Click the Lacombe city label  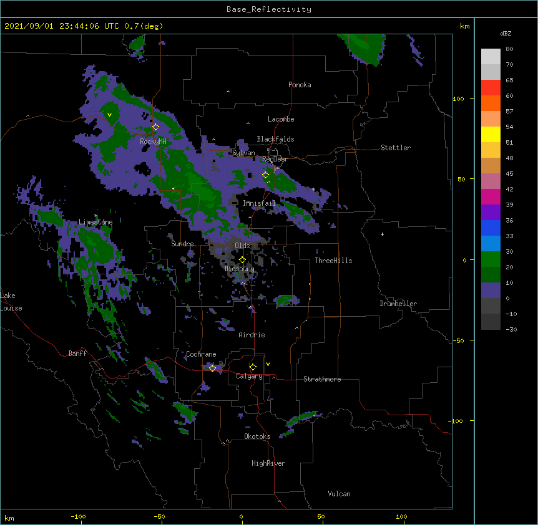pyautogui.click(x=281, y=119)
